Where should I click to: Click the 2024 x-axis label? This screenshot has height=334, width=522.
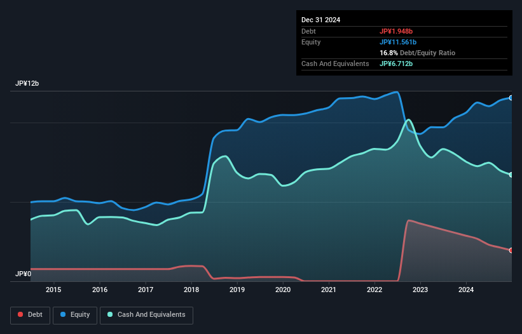[466, 290]
